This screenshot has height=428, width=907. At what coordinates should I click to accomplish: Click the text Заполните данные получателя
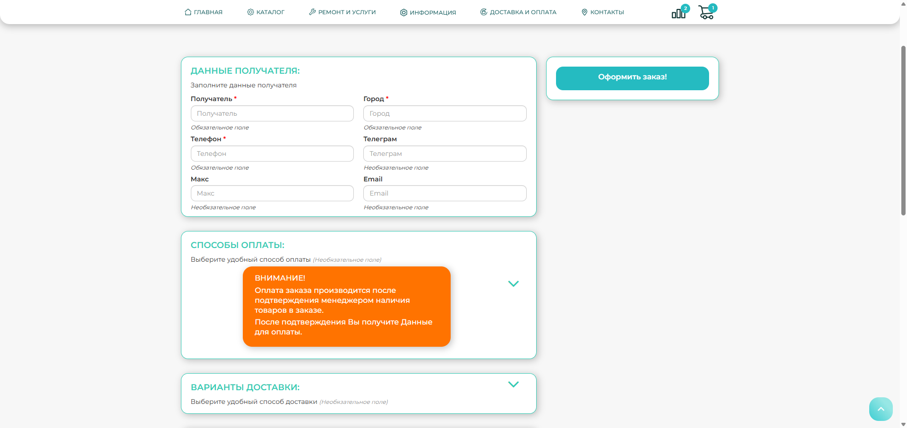[x=244, y=86]
